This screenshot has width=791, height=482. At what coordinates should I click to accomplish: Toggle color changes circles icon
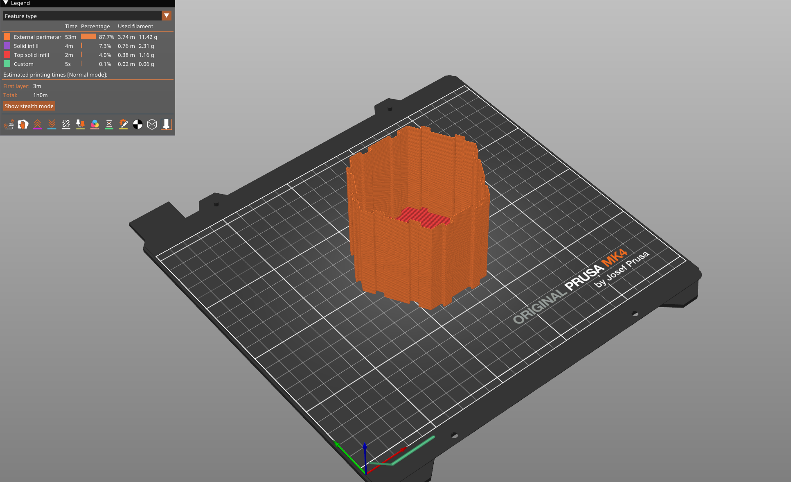click(95, 124)
